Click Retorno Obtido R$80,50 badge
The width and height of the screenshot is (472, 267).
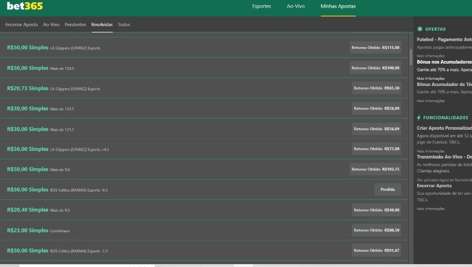tap(376, 230)
